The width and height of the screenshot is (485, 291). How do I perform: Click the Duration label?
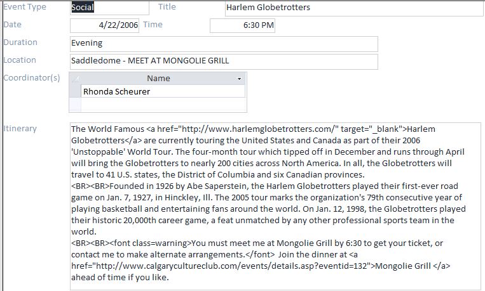click(20, 42)
